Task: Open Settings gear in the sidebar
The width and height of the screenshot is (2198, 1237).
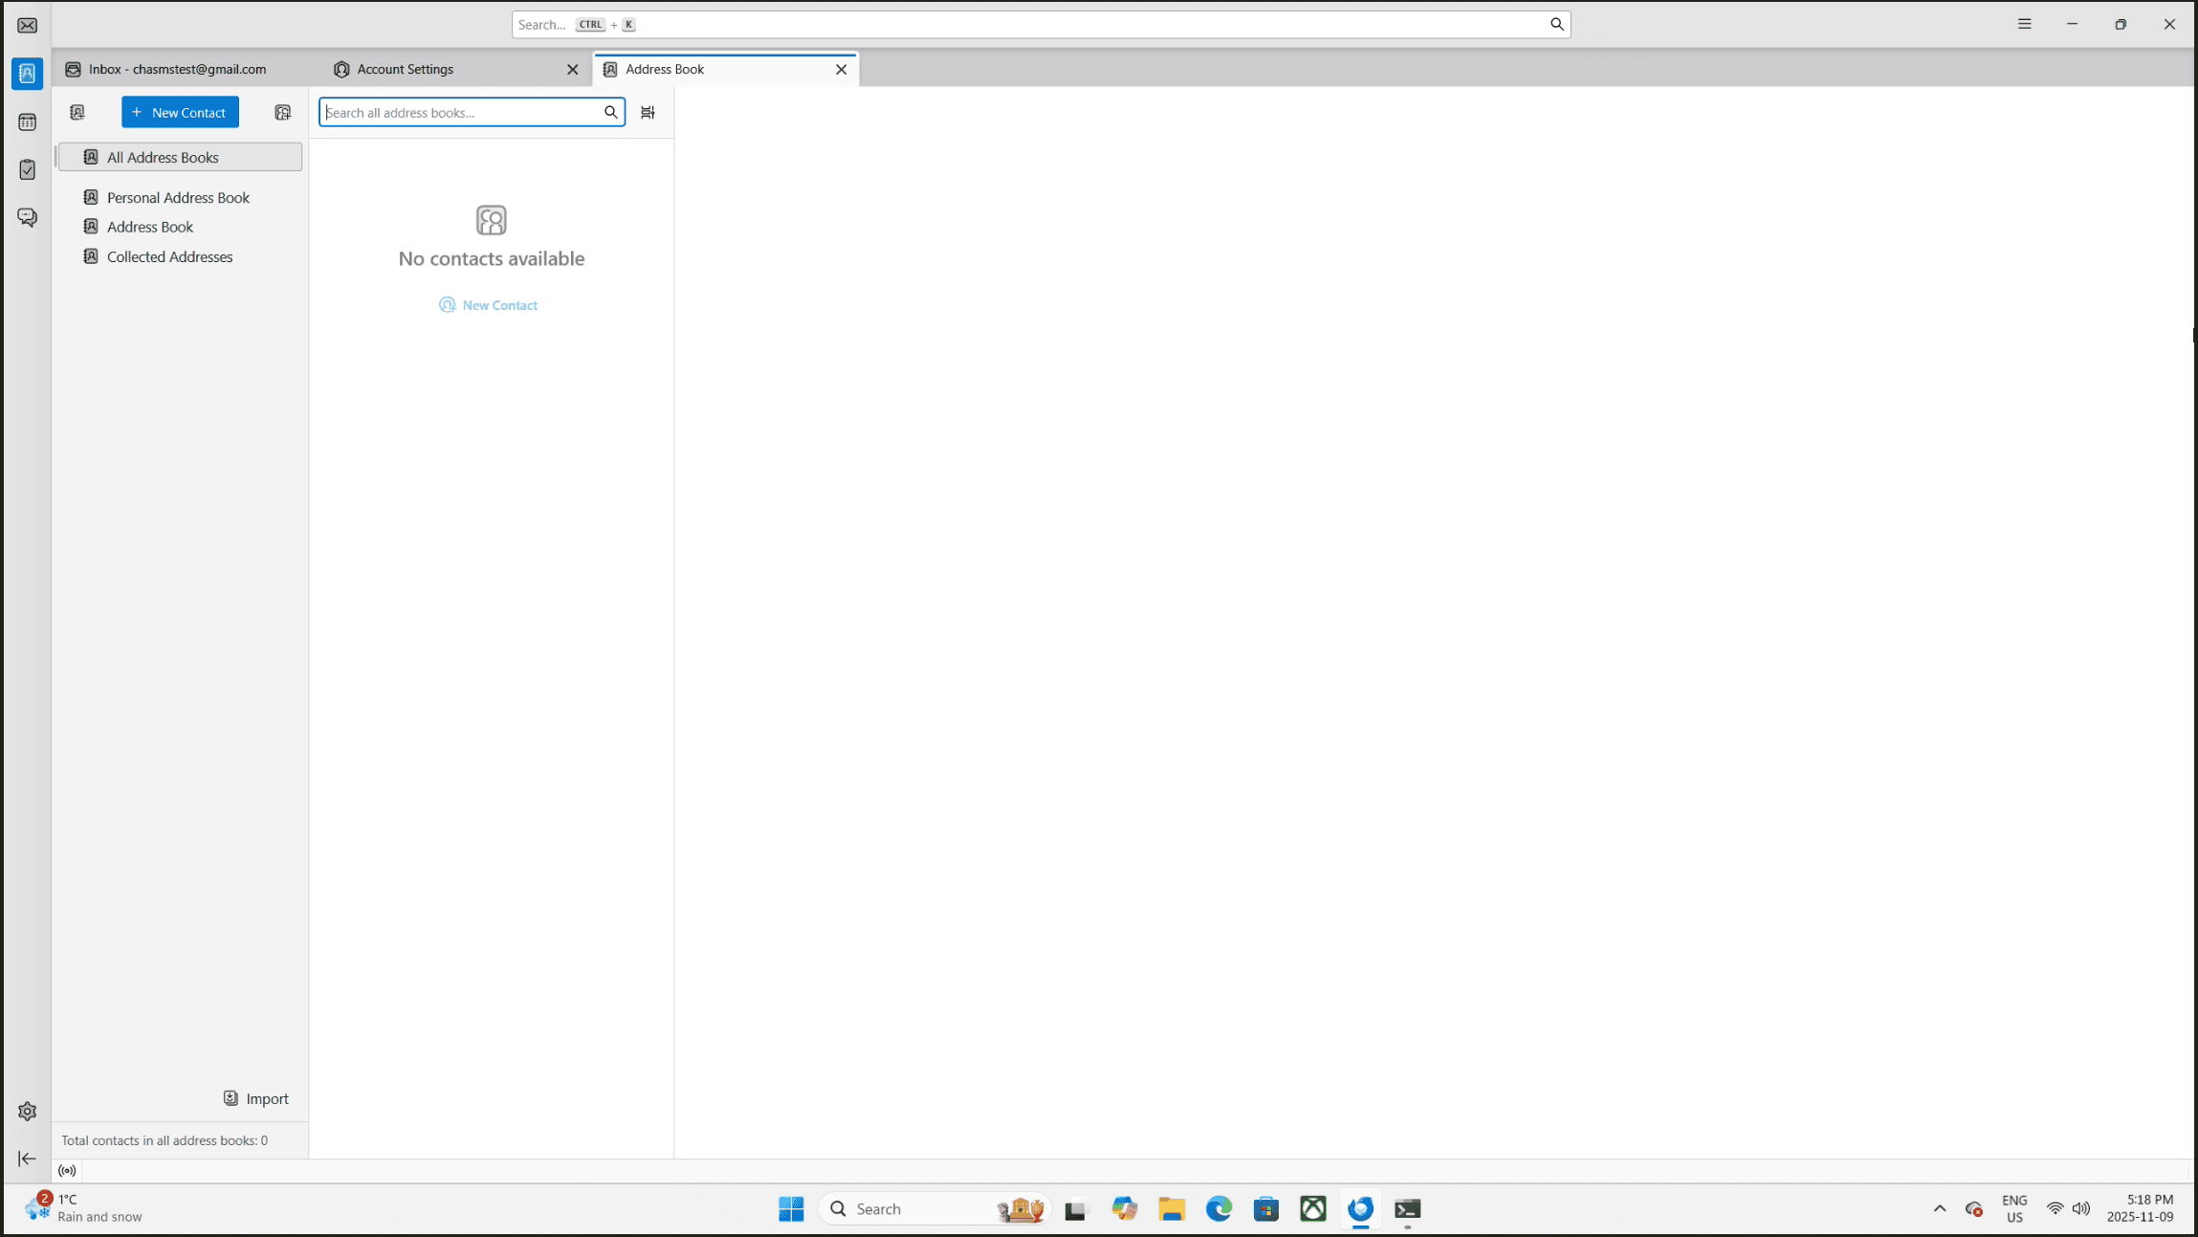Action: click(x=27, y=1111)
